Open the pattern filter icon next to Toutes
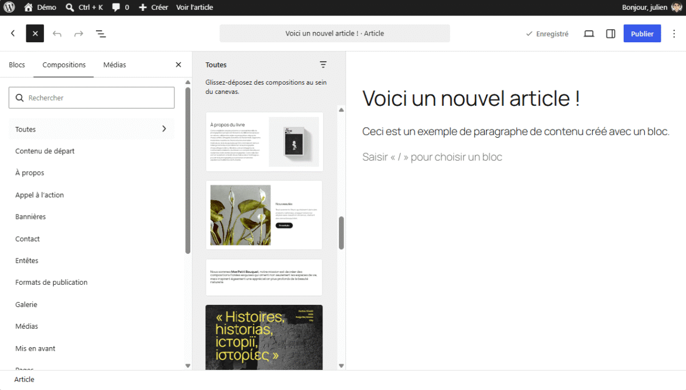Image resolution: width=686 pixels, height=390 pixels. coord(323,65)
